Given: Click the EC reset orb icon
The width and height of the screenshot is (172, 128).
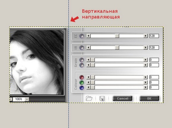Looking at the screenshot, I should click(x=82, y=36).
